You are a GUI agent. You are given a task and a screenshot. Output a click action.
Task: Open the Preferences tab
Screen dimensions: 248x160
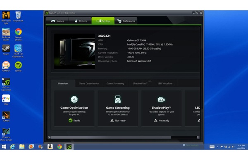click(126, 21)
